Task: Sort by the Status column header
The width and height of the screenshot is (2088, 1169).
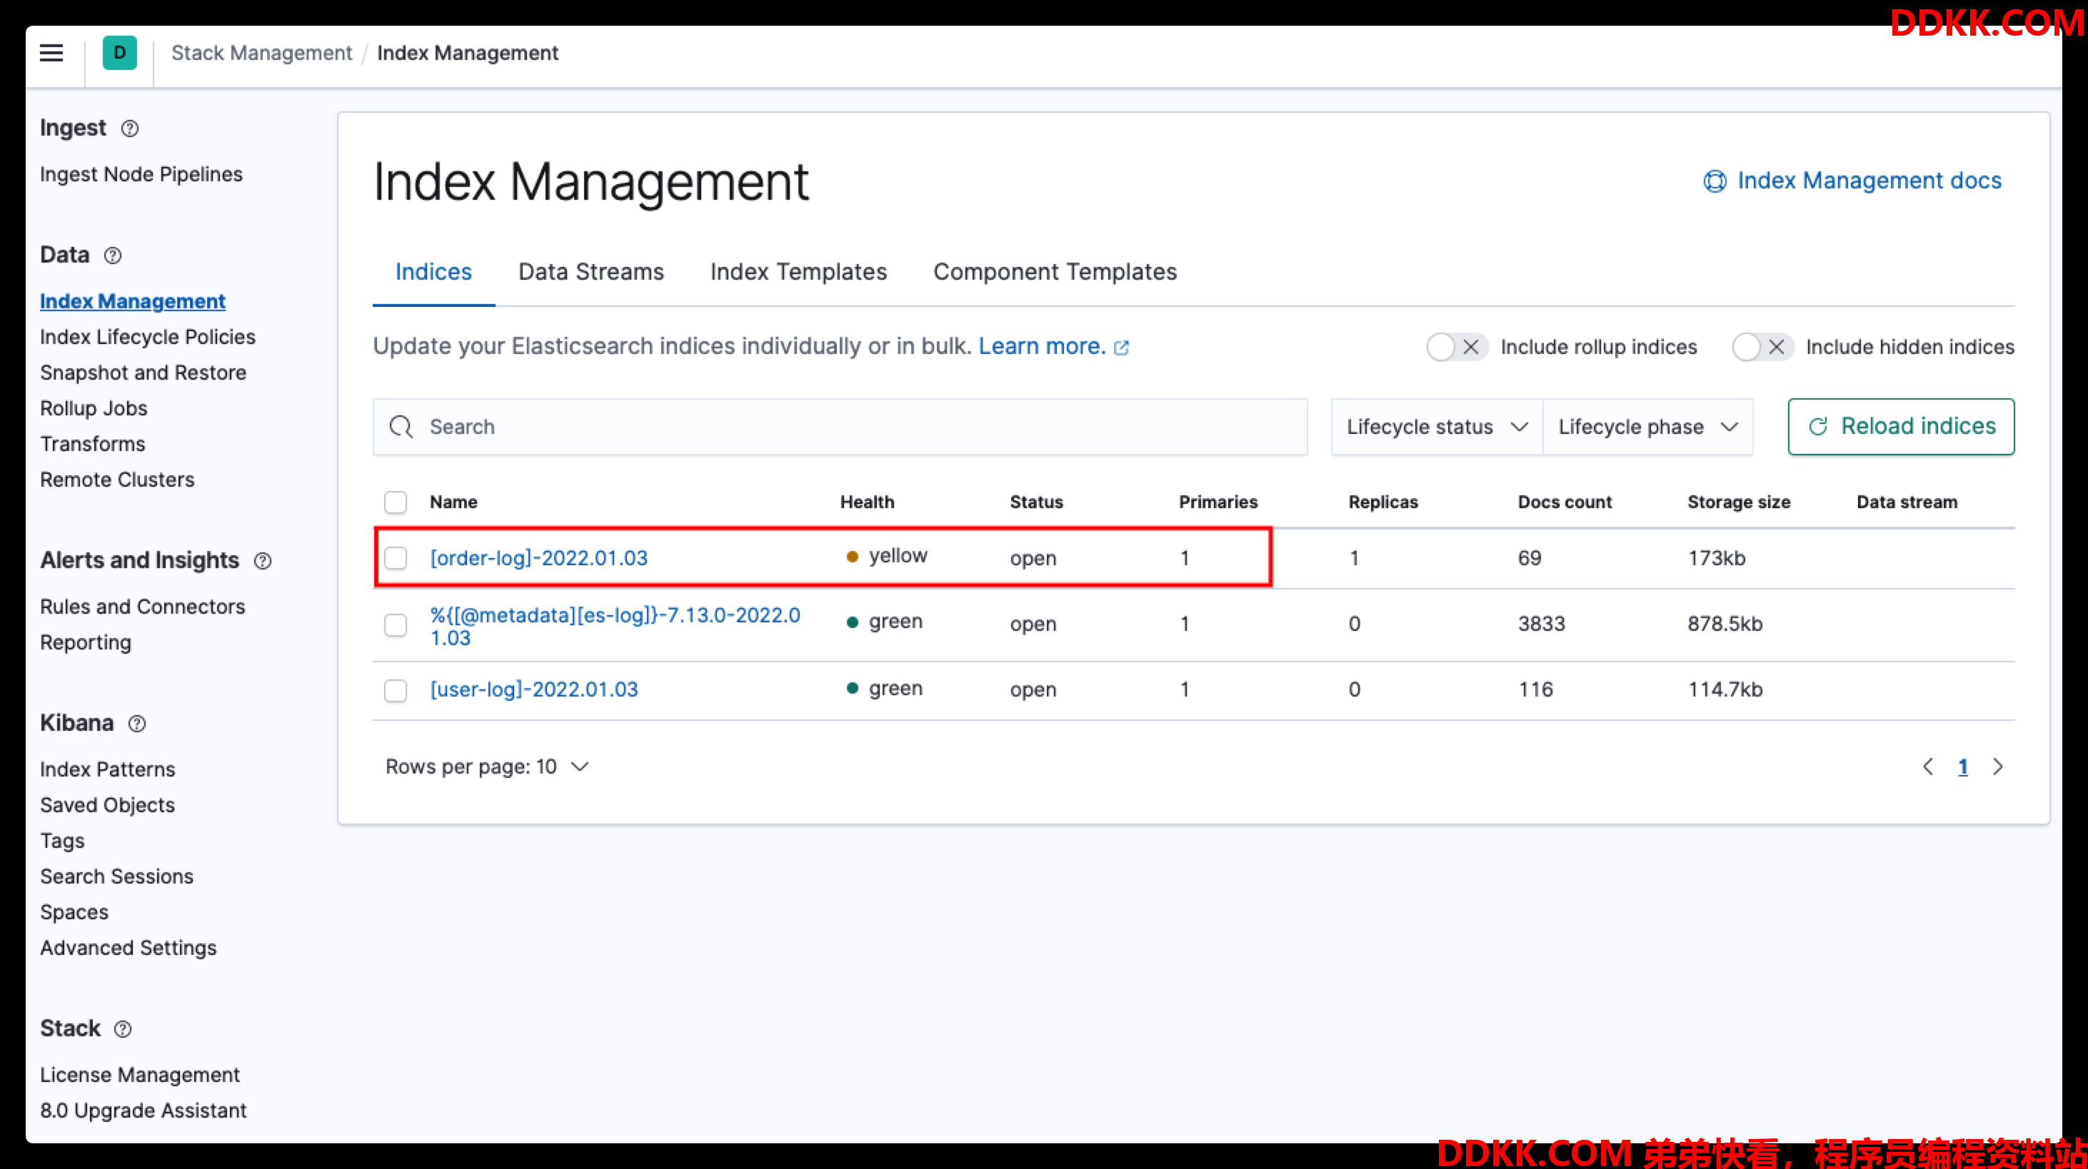Action: pos(1036,502)
